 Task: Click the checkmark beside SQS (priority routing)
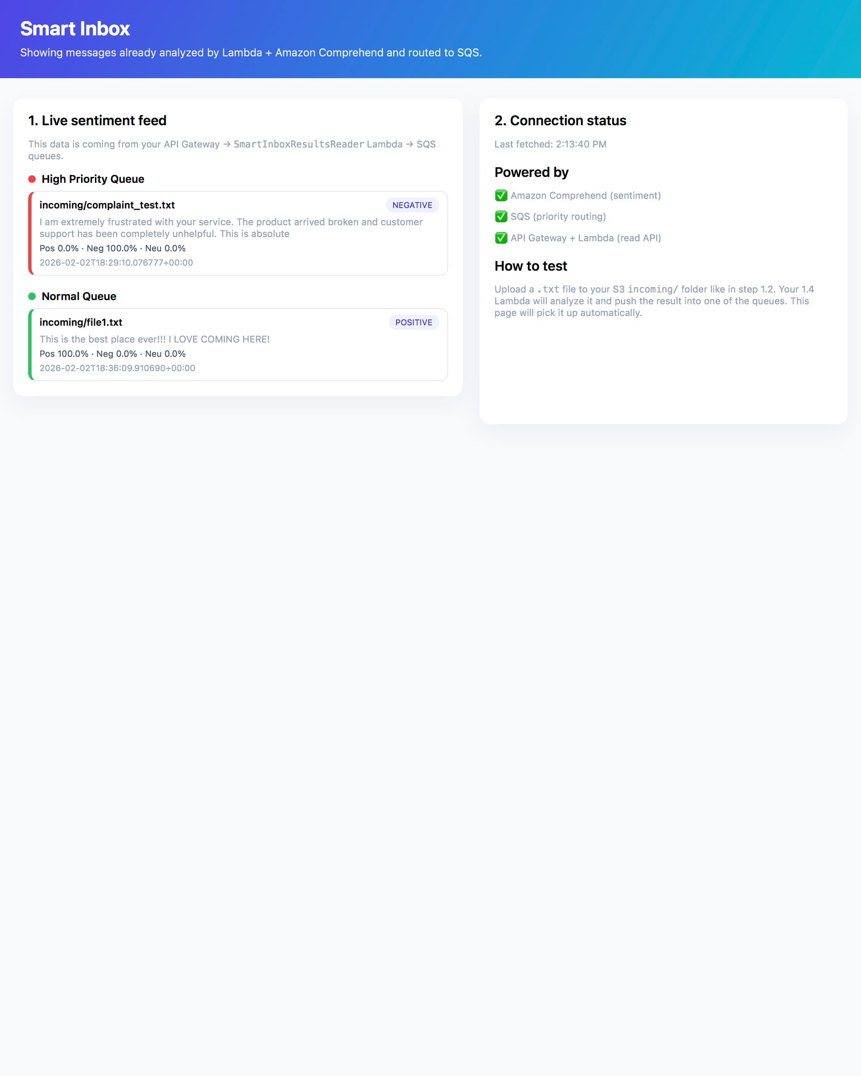501,216
